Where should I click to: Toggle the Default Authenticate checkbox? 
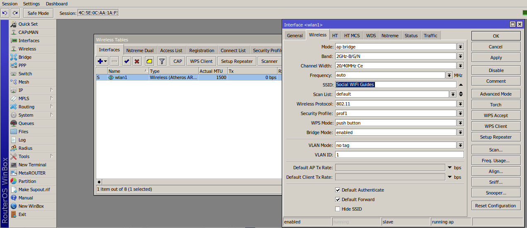click(338, 190)
